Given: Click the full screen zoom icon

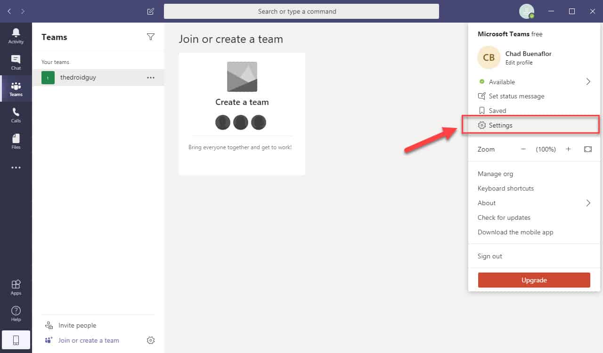Looking at the screenshot, I should pos(588,149).
